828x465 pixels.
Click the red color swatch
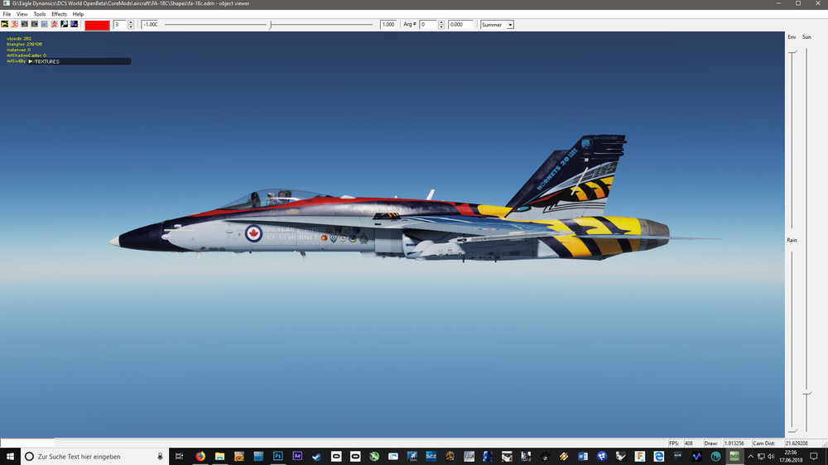(x=97, y=25)
